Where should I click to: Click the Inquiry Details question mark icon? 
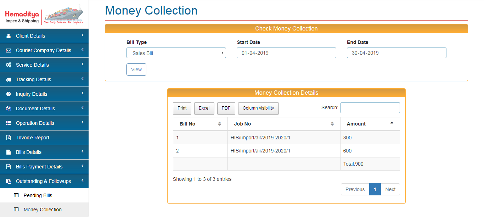pyautogui.click(x=9, y=94)
